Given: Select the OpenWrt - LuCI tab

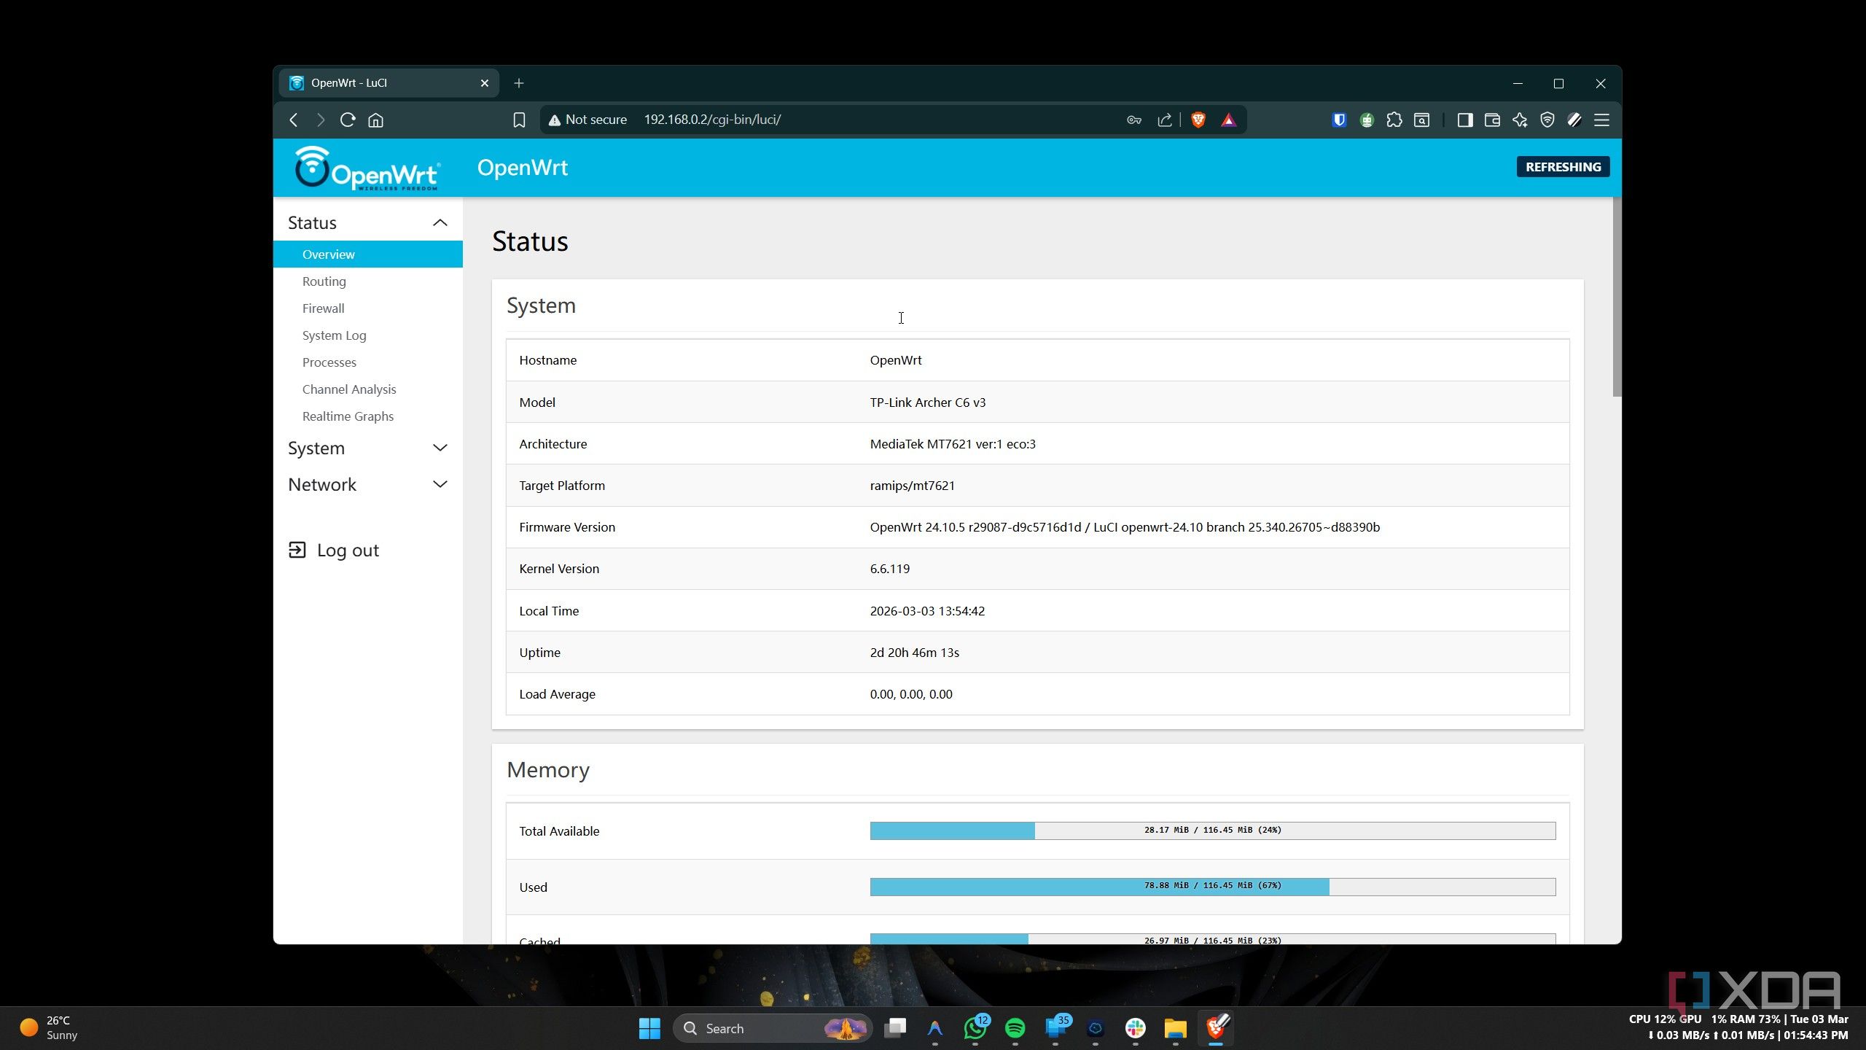Looking at the screenshot, I should tap(389, 83).
